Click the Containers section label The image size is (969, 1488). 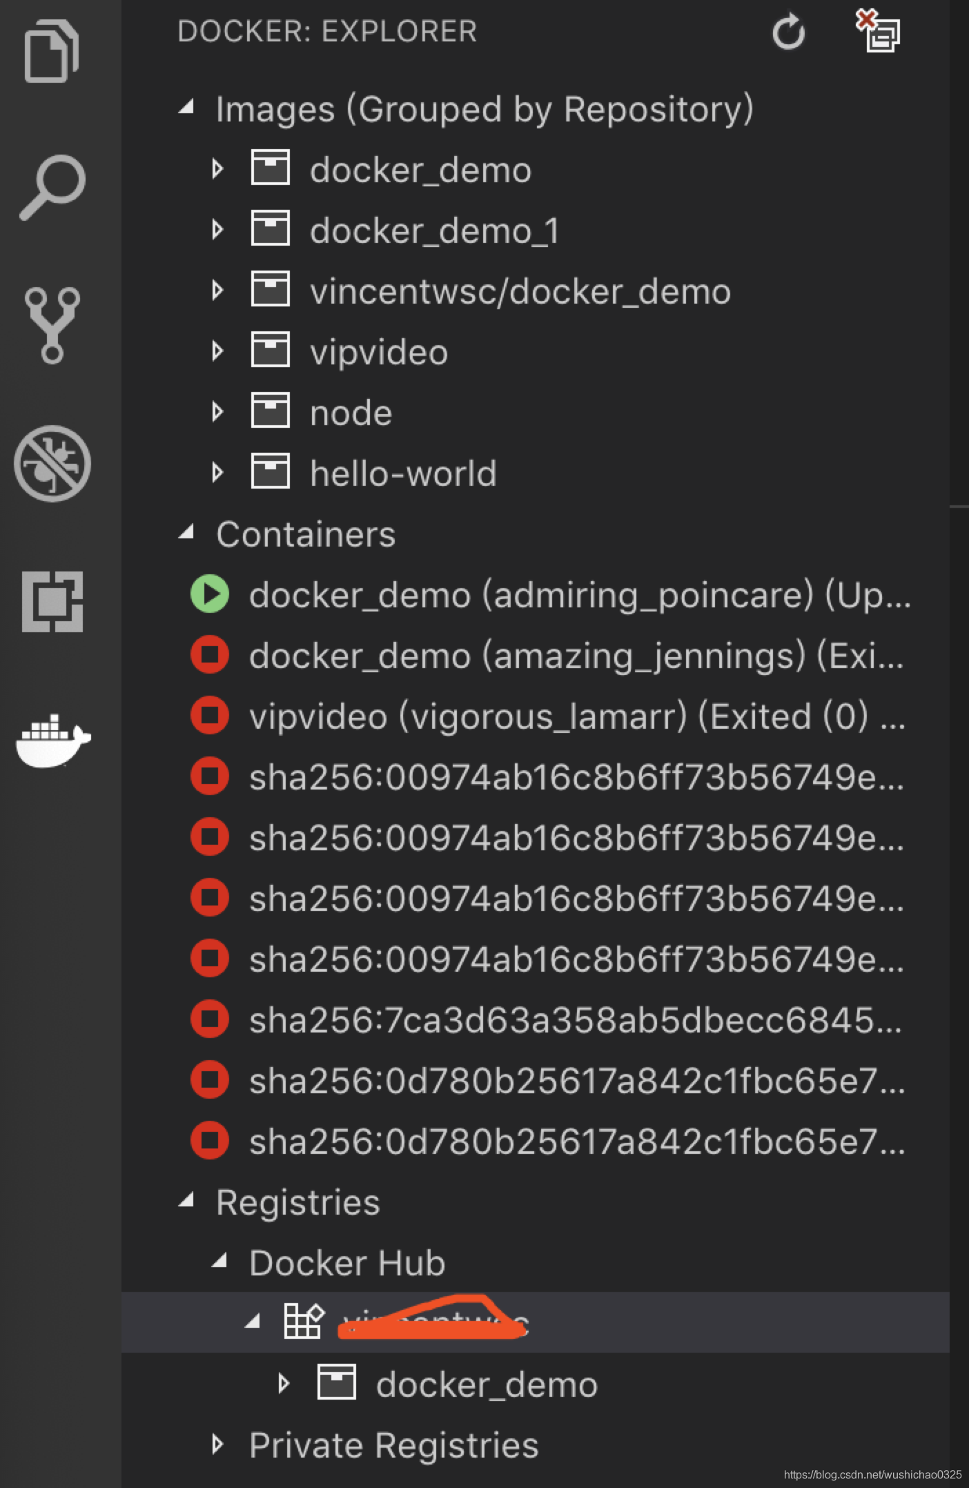point(305,534)
